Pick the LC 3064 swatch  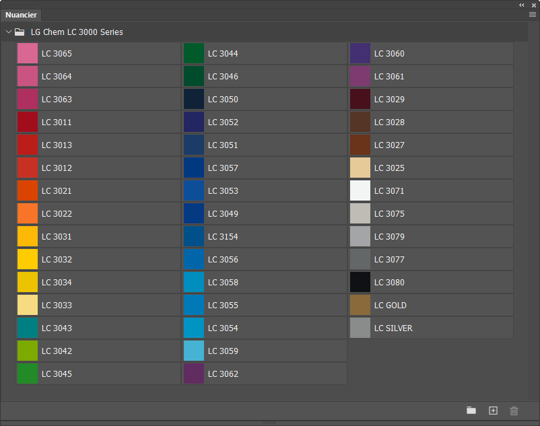click(28, 76)
